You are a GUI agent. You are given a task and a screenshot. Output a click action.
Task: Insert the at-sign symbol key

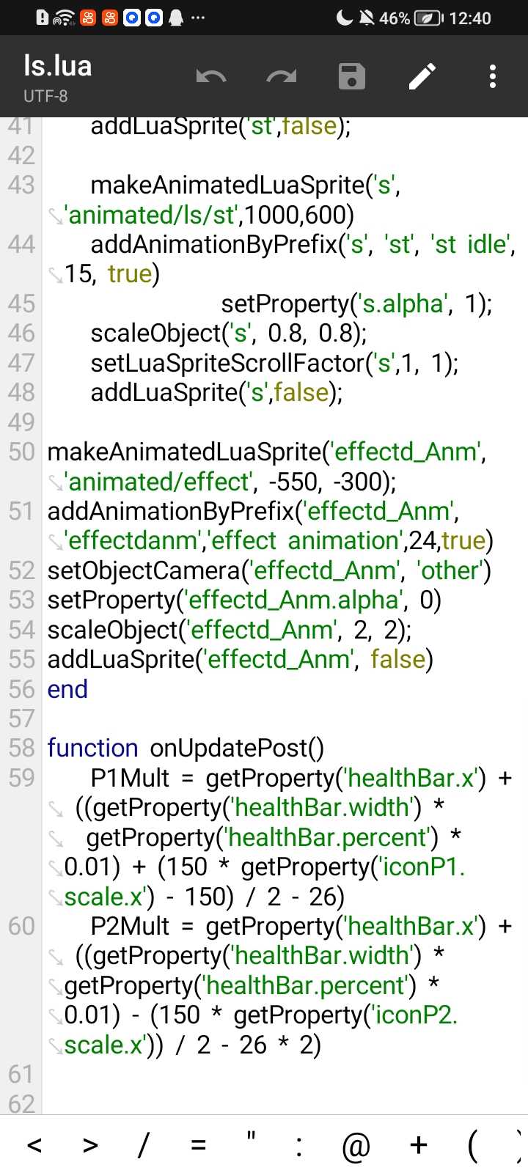[356, 1147]
